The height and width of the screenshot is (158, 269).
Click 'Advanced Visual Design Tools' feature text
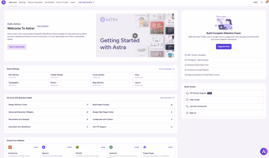pos(198,65)
